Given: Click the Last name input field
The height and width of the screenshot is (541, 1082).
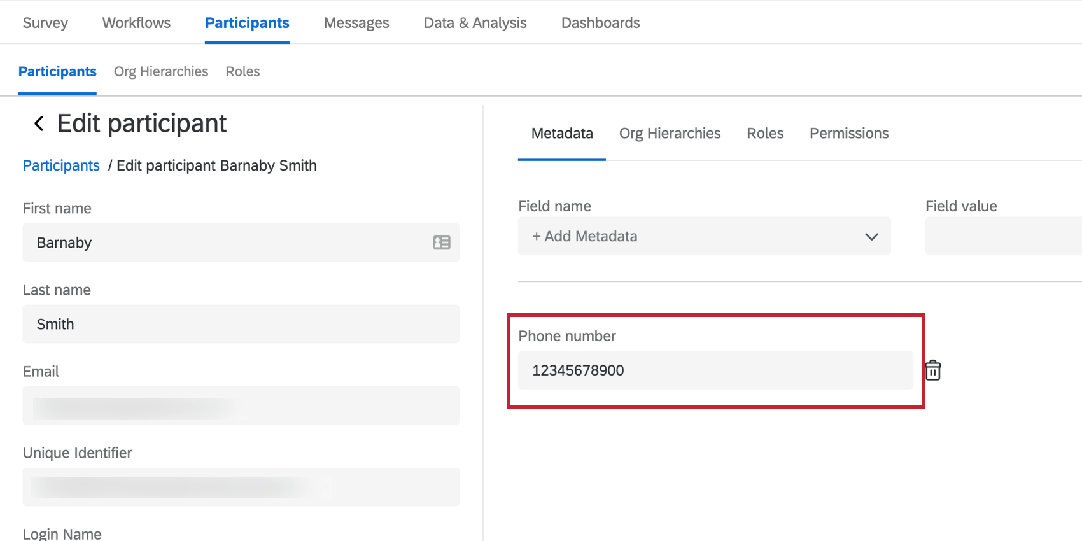Looking at the screenshot, I should [241, 324].
